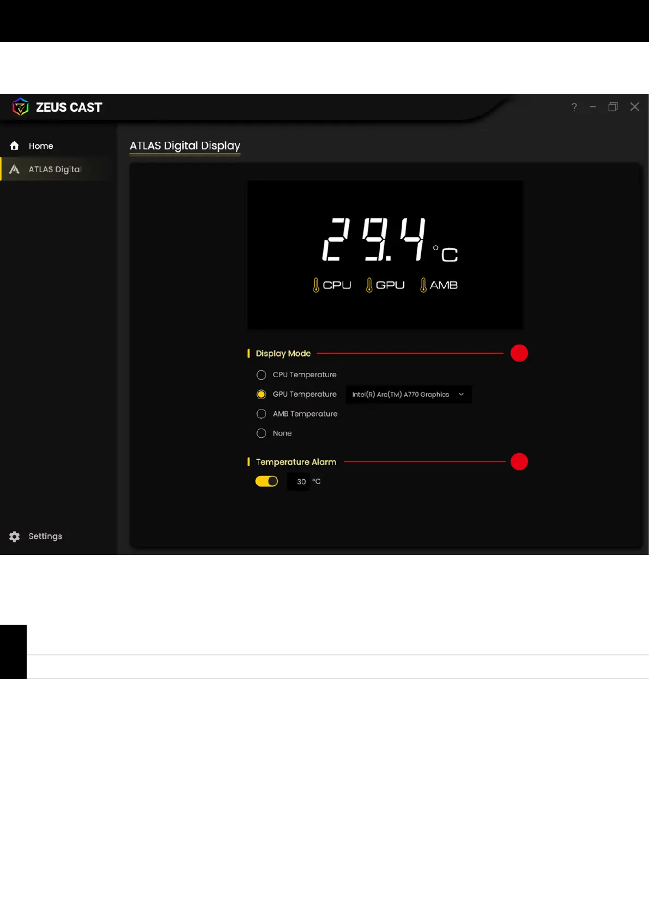Viewport: 649px width, 918px height.
Task: Click the ATLAS Digital 'A' icon
Action: pos(15,169)
